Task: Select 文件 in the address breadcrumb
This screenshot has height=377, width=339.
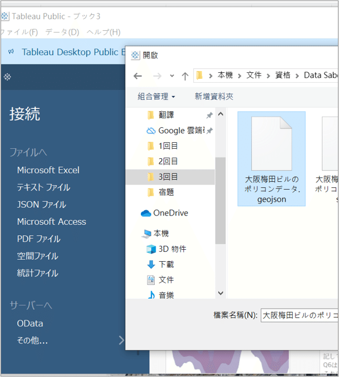Action: [x=254, y=76]
